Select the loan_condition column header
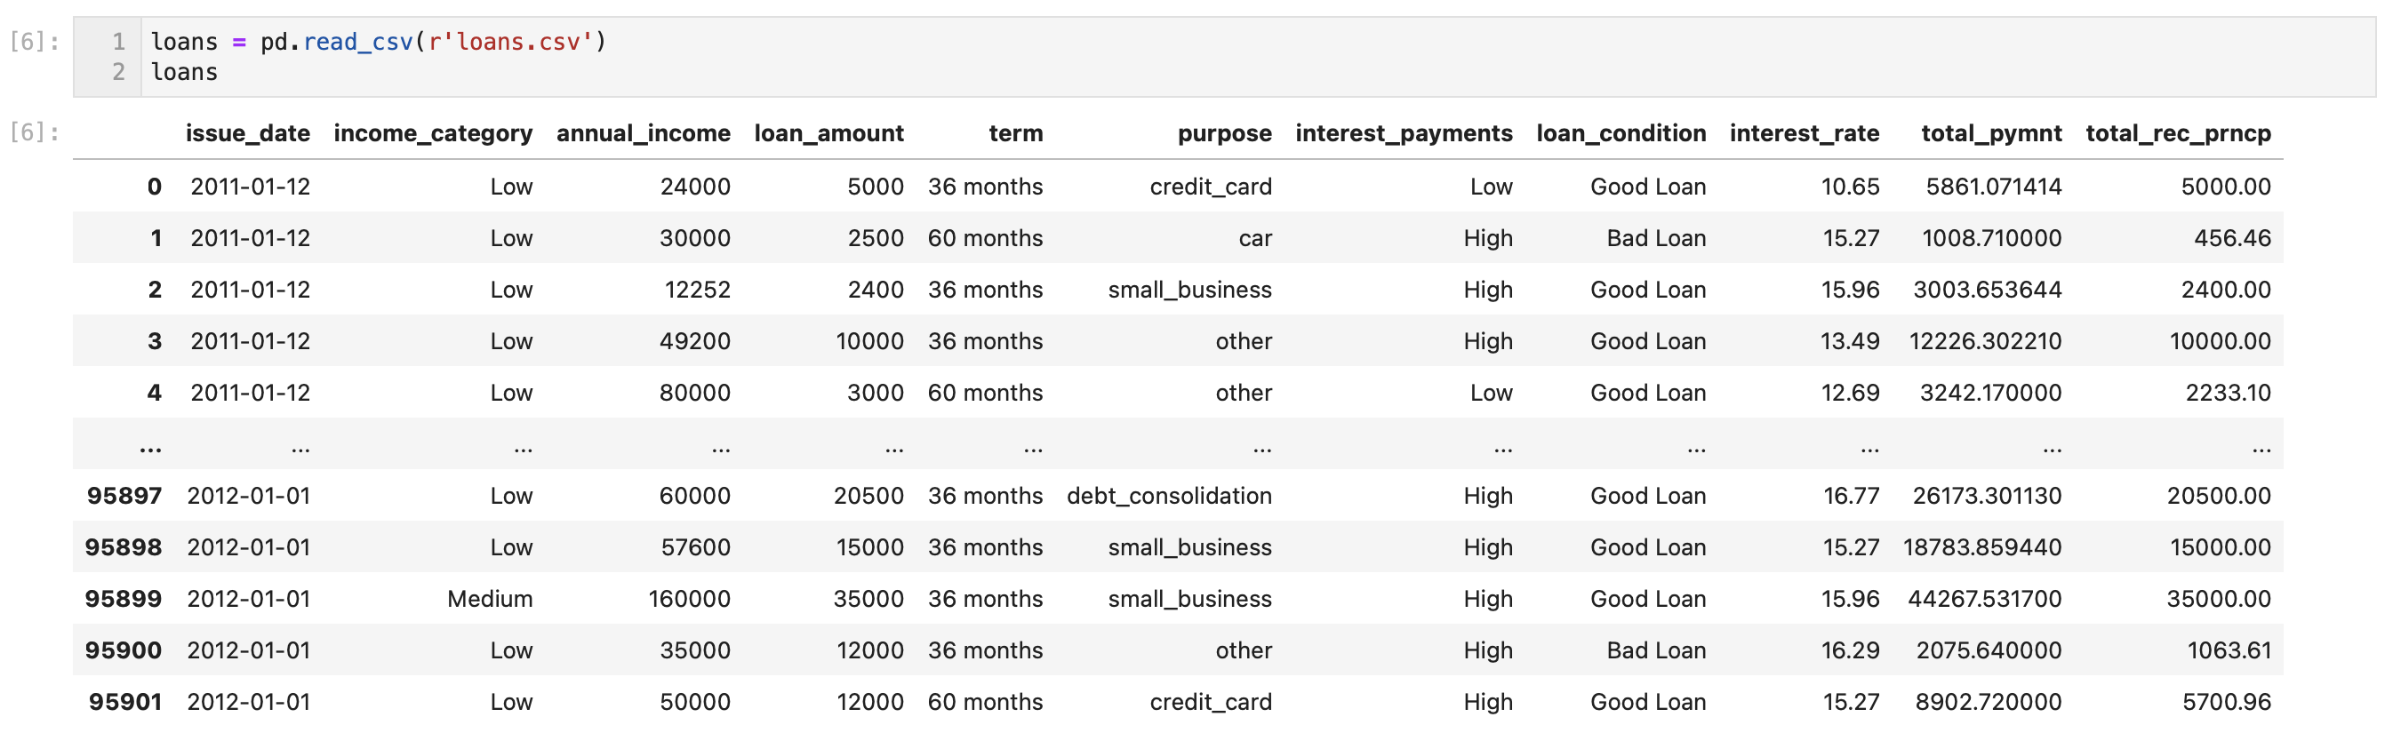 (x=1621, y=133)
